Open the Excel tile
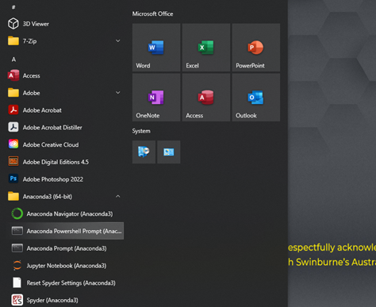 [x=206, y=48]
